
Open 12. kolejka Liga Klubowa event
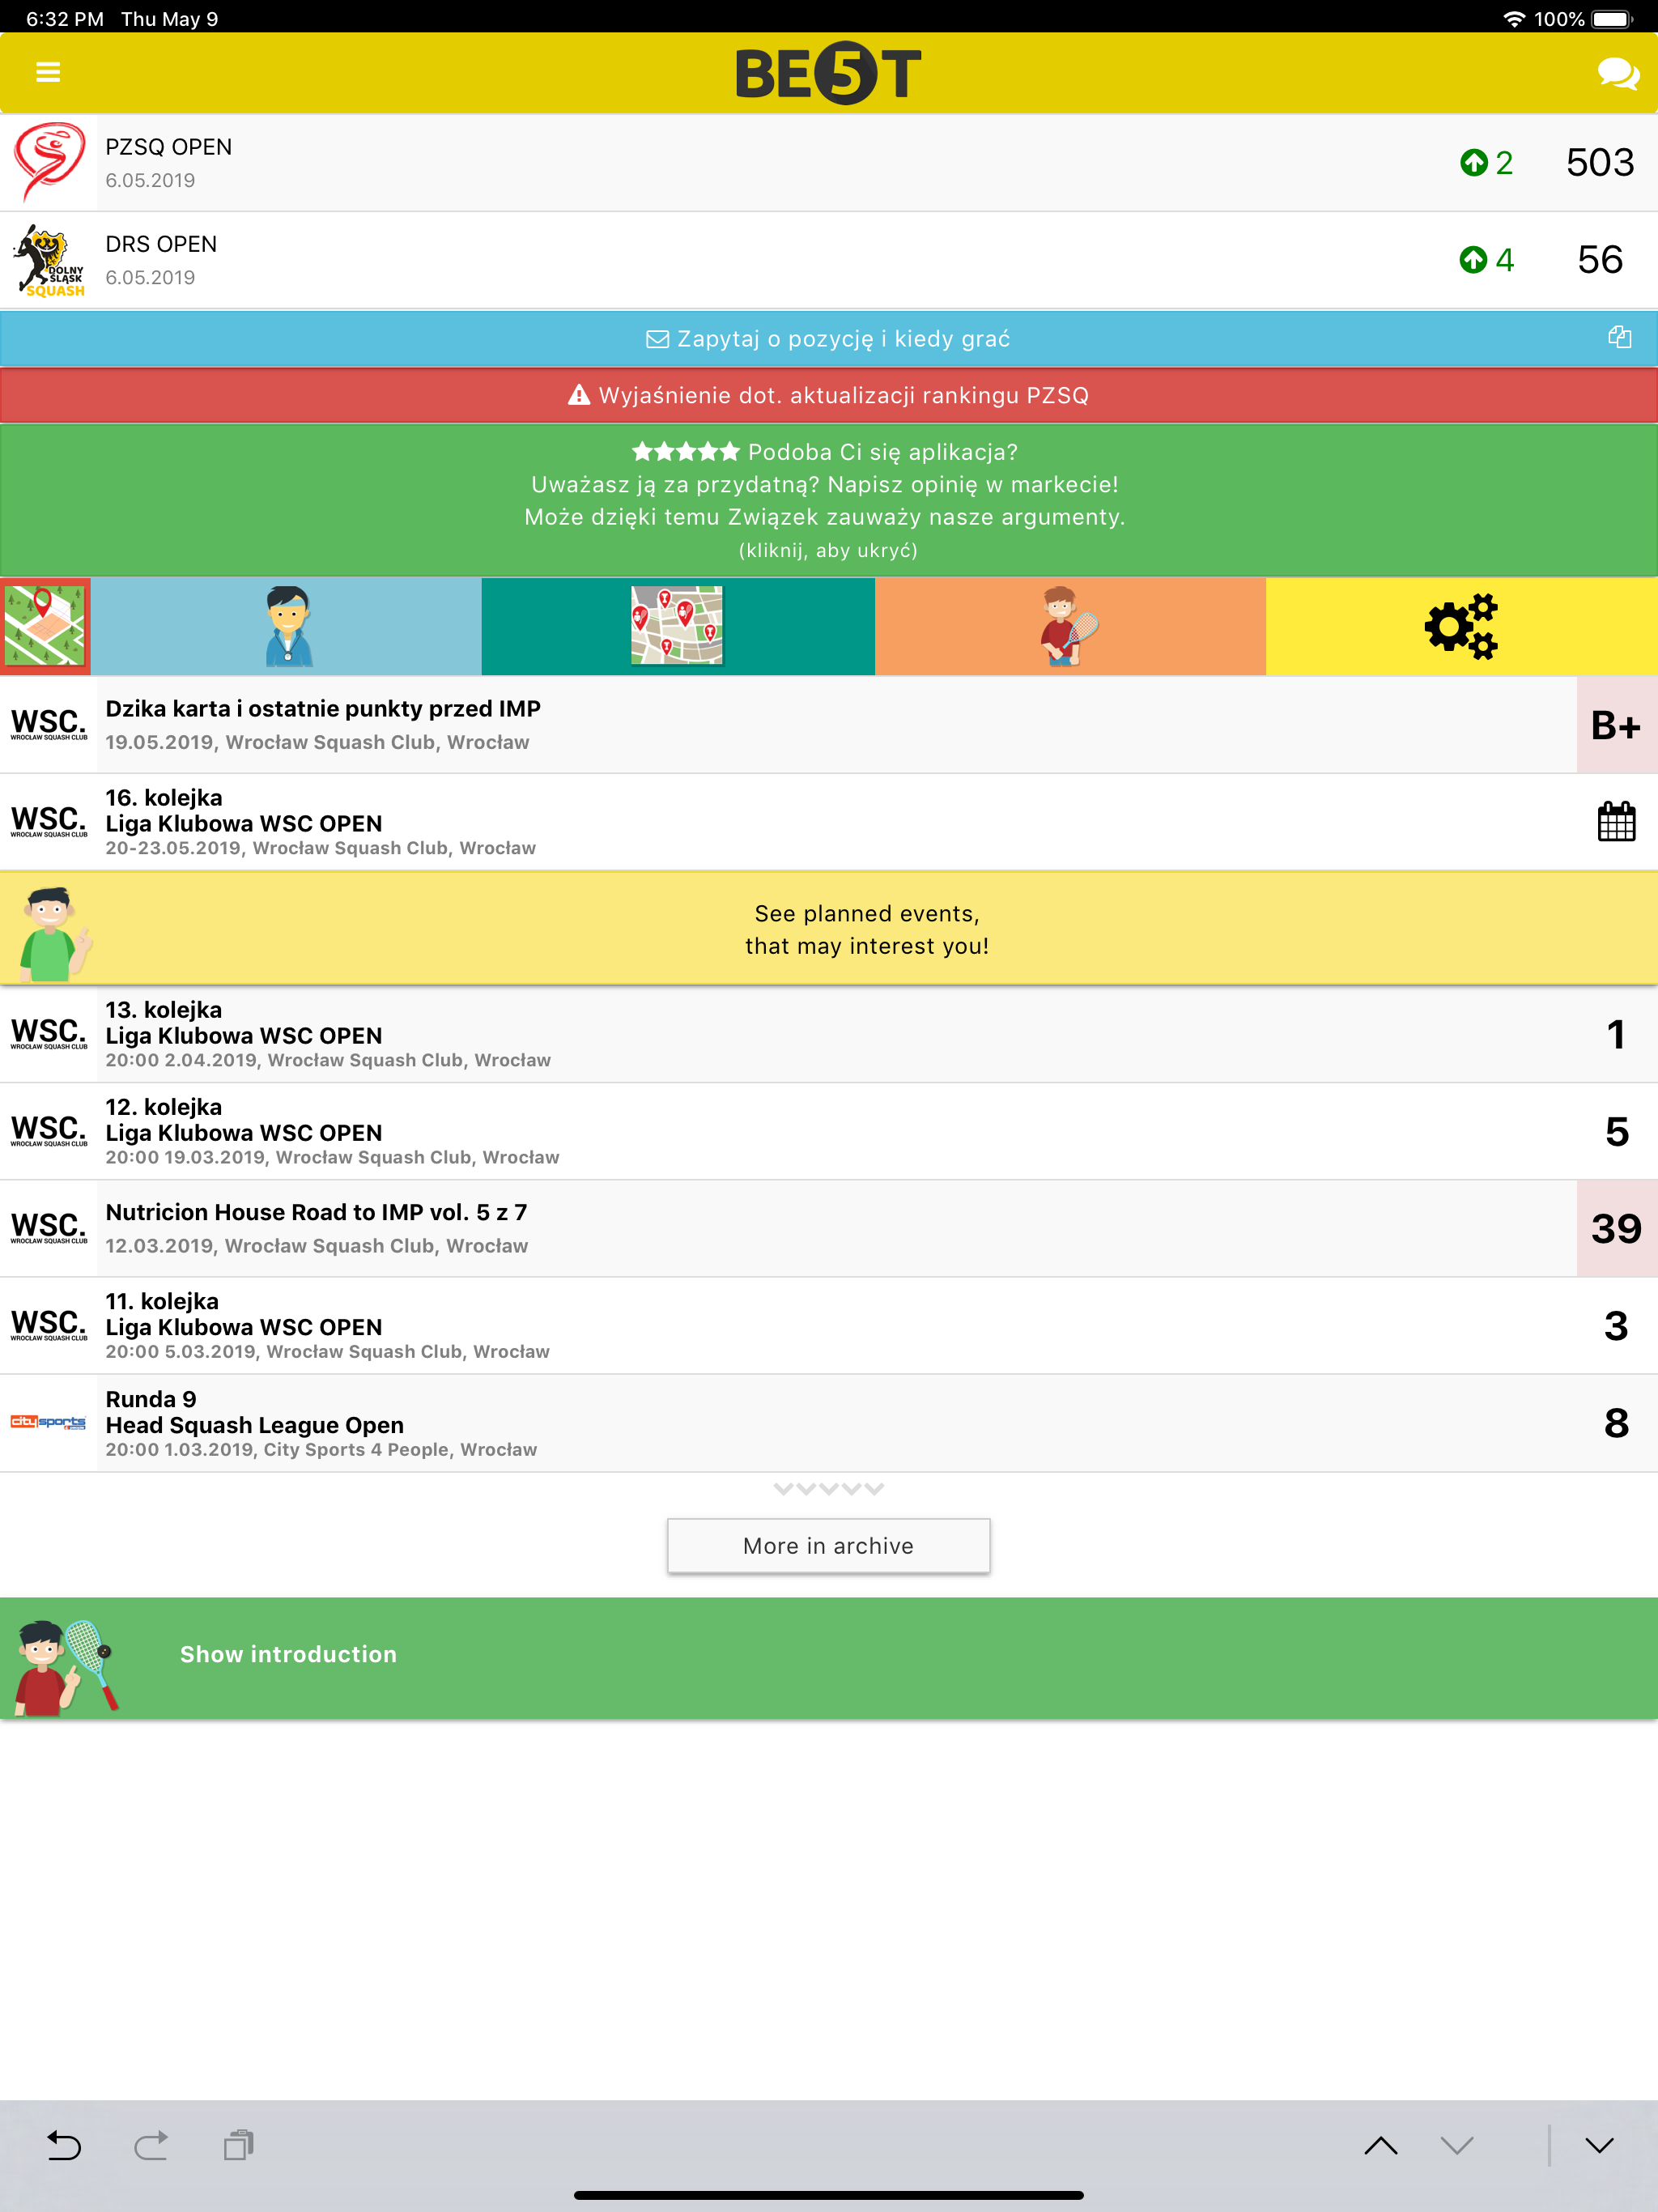(829, 1131)
